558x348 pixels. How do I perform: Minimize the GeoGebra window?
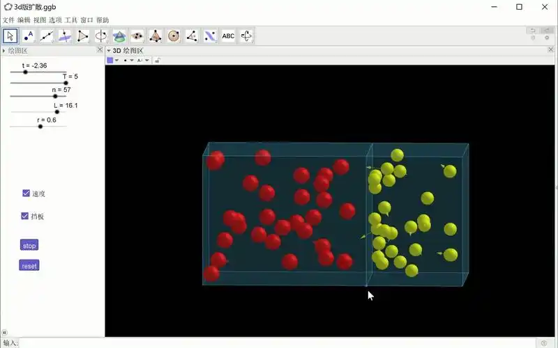point(494,7)
